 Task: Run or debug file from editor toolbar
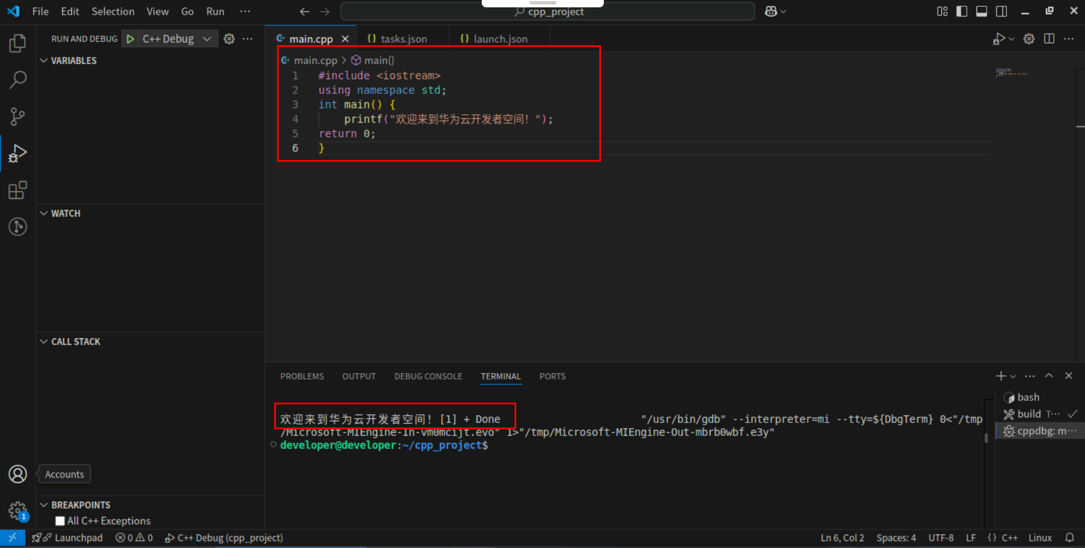[999, 38]
